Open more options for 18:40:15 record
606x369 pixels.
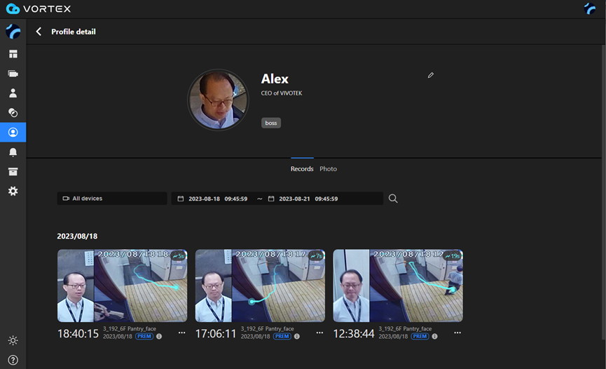(x=181, y=333)
